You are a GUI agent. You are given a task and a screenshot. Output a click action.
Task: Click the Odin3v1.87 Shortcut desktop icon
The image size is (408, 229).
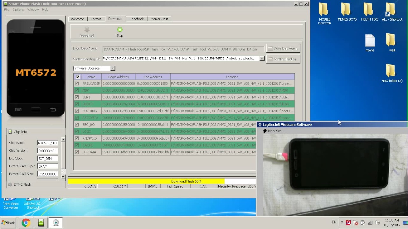[x=33, y=204]
